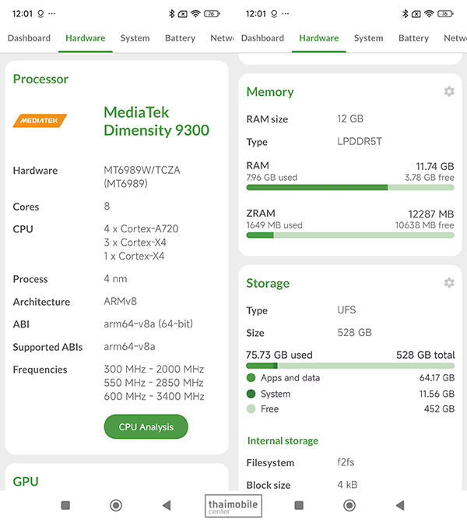Tap 11.74 GB RAM total value
This screenshot has width=467, height=520.
[x=435, y=166]
